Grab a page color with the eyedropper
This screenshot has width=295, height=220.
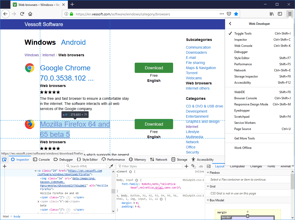tap(111, 166)
